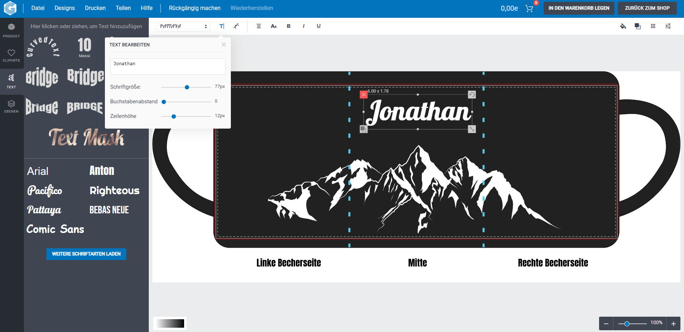The height and width of the screenshot is (332, 684).
Task: Open the advanced settings sliders icon
Action: click(x=668, y=26)
